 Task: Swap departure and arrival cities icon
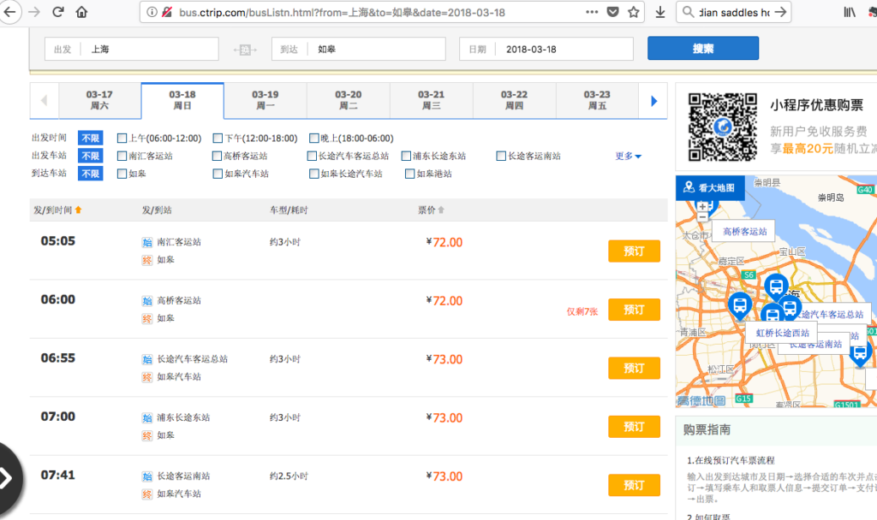244,50
